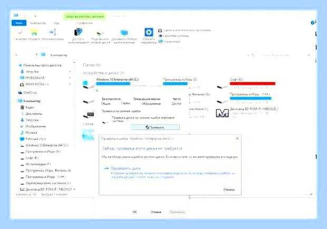Select Изображения folder in navigation pane
The image size is (327, 229).
[33, 126]
